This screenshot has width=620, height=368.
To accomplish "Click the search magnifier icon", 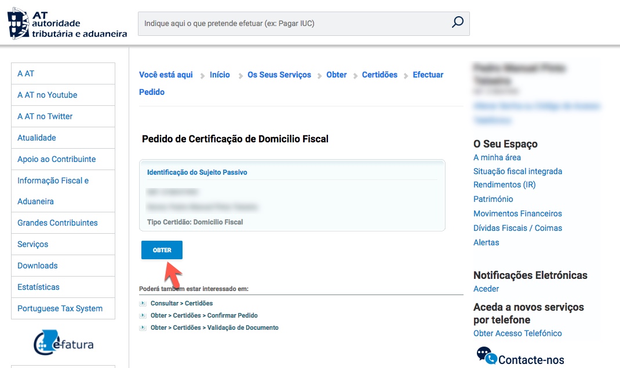I will [x=457, y=23].
